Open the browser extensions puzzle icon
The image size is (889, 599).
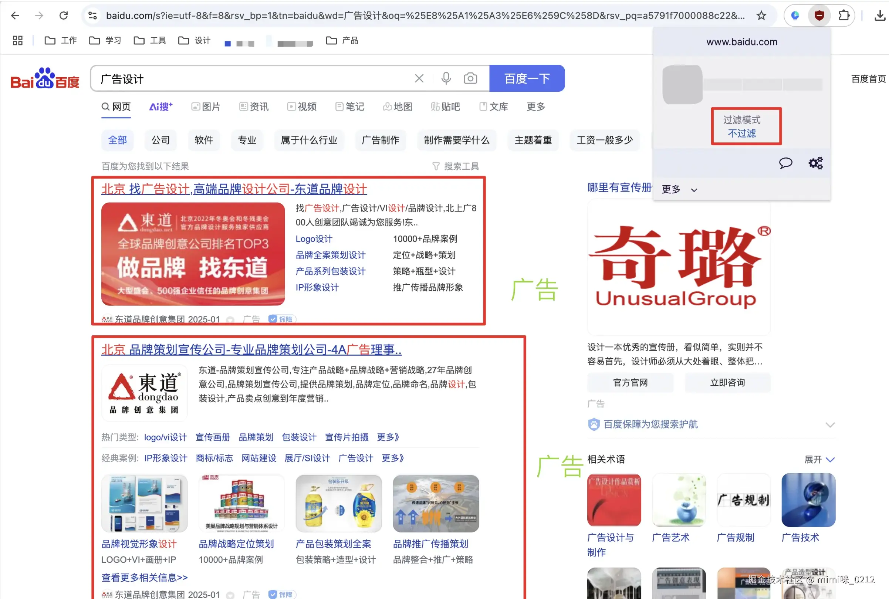(844, 16)
